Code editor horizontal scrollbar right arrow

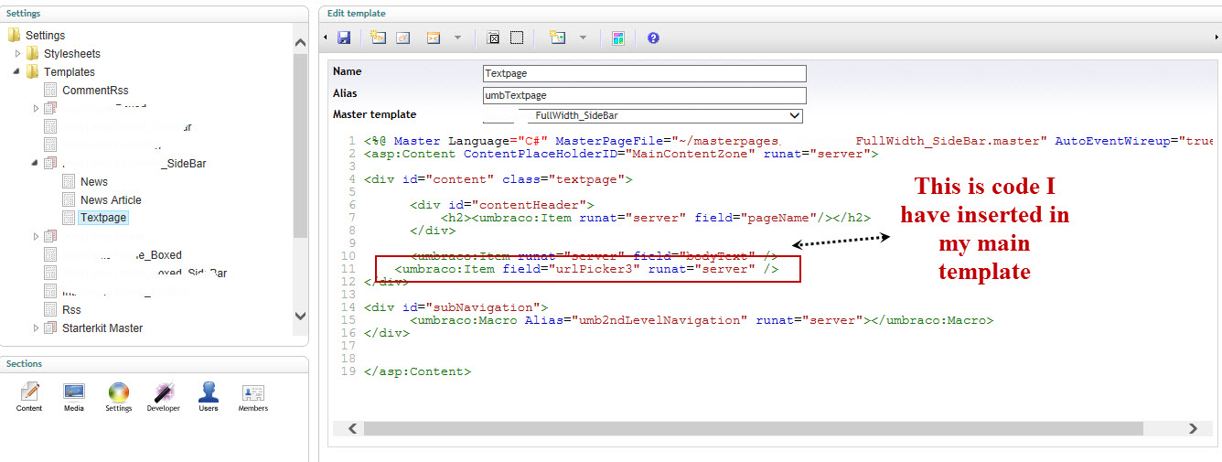click(1193, 428)
